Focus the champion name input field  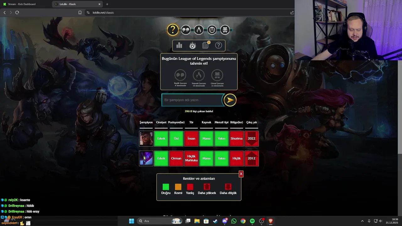coord(192,100)
